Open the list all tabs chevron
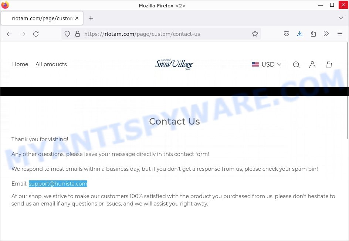This screenshot has width=349, height=241. pos(341,18)
